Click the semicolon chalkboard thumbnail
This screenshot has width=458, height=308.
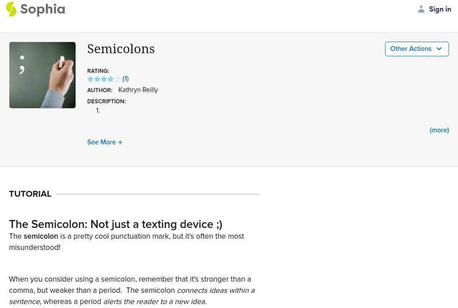coord(42,75)
